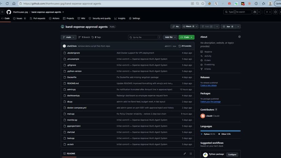Open the 0 Tags link

(x=96, y=37)
